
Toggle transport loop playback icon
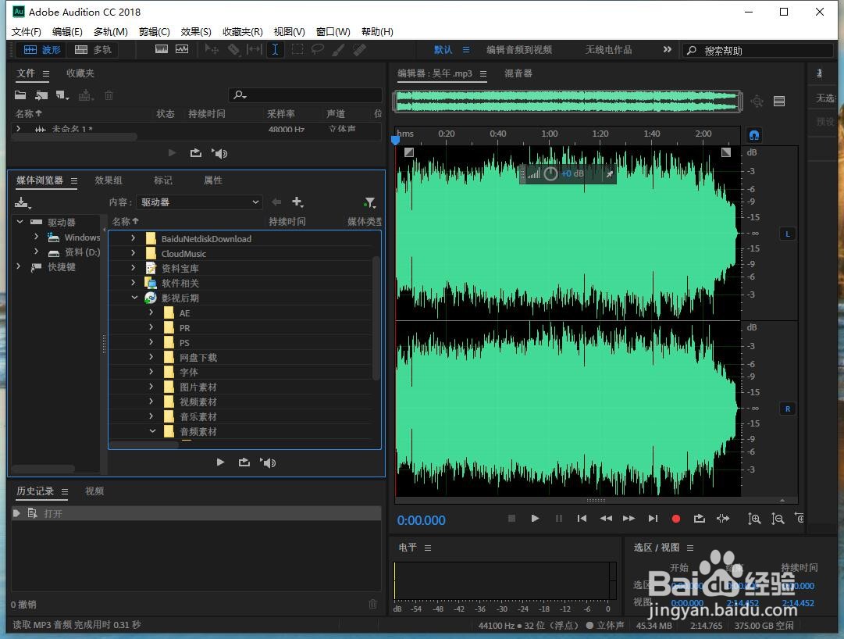click(700, 519)
